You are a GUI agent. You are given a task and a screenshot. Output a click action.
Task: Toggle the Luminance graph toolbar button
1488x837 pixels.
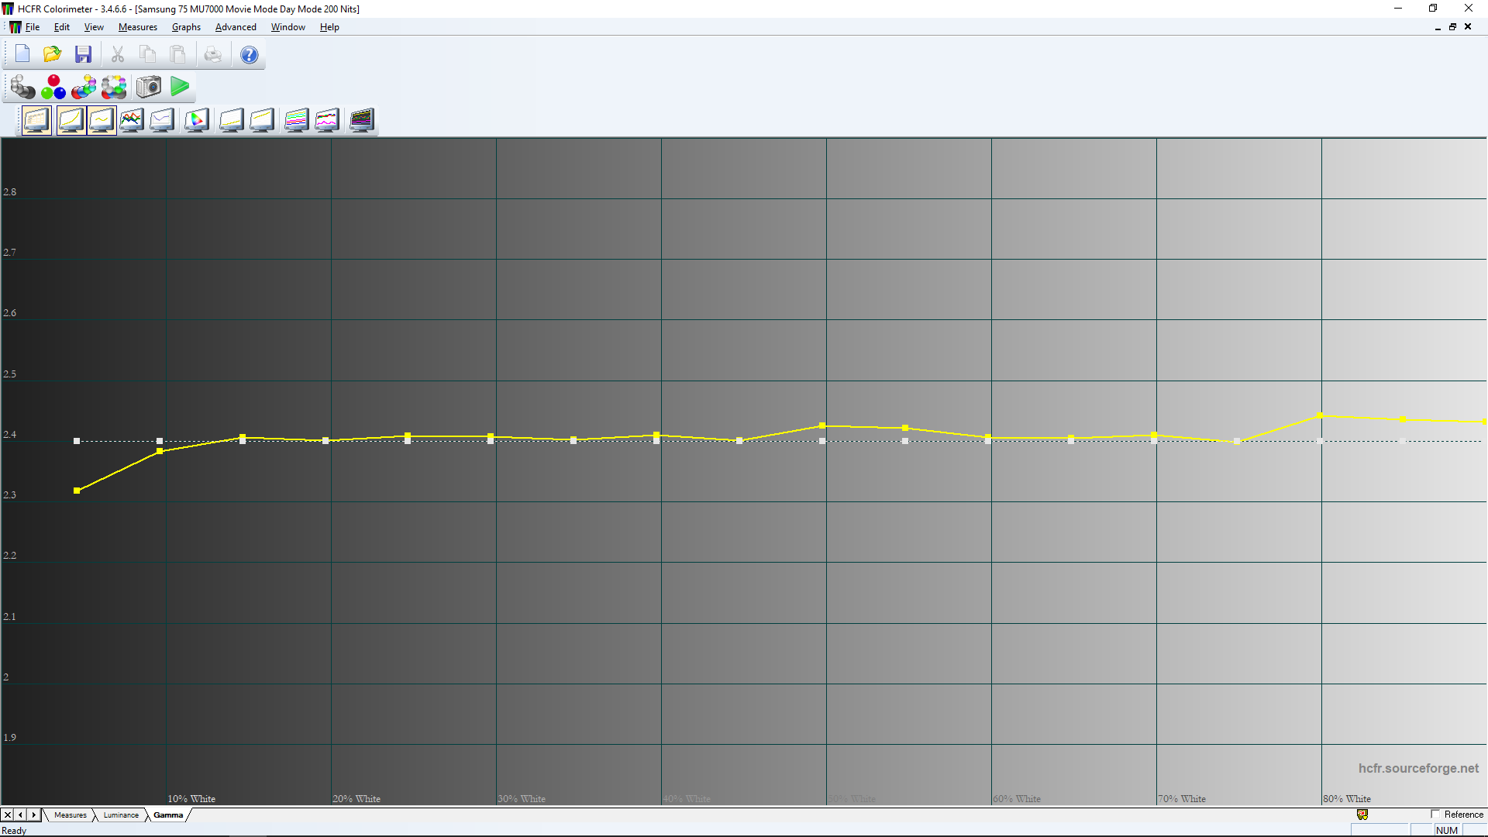point(71,120)
